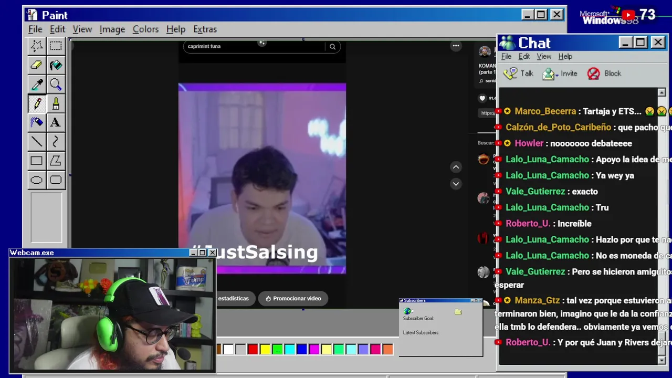Open the Help menu in Chat window

pos(565,56)
